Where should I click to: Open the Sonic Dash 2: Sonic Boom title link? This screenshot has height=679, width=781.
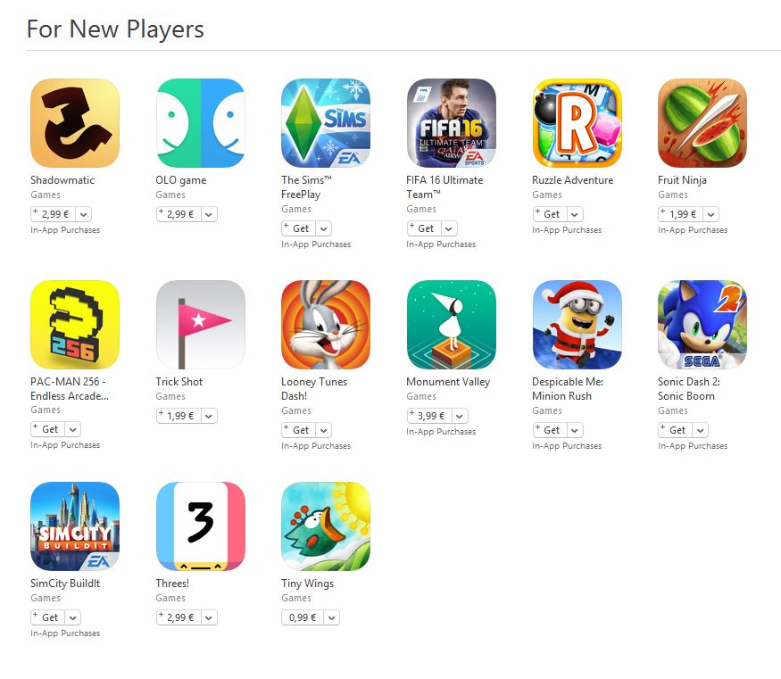point(688,389)
